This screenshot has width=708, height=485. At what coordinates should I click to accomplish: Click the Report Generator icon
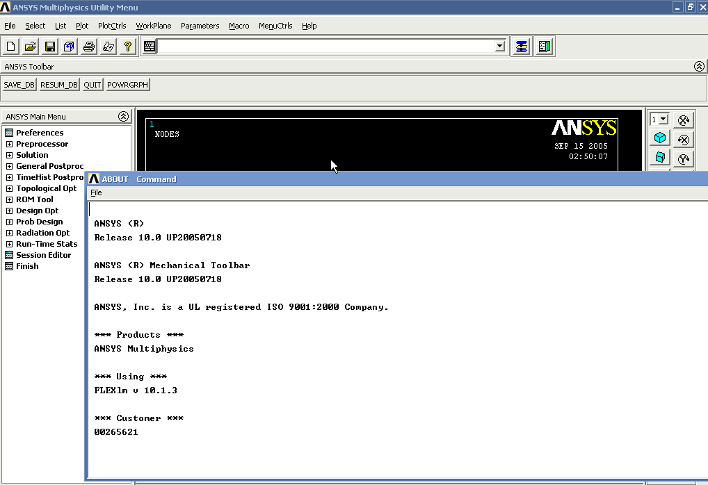108,47
